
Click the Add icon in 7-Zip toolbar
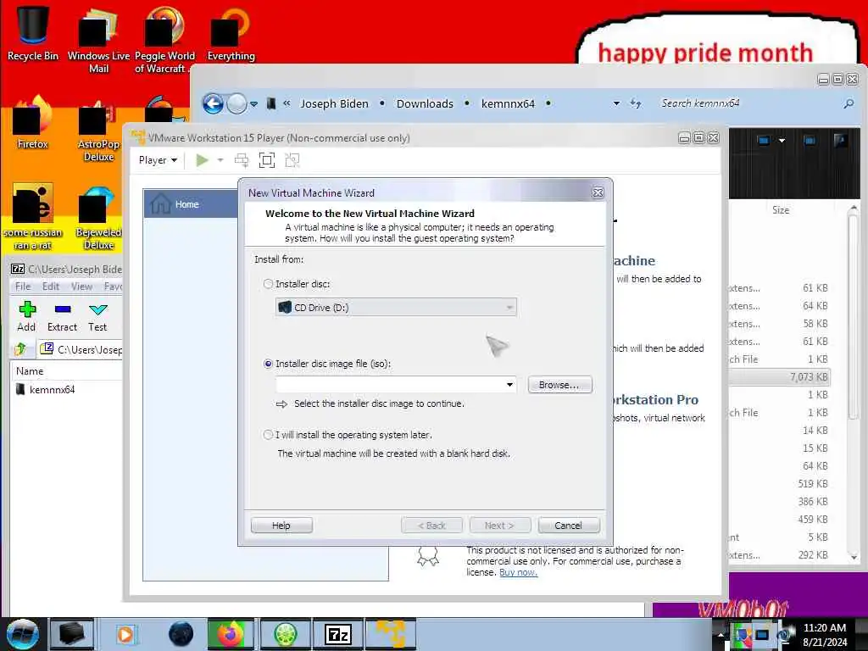(26, 316)
